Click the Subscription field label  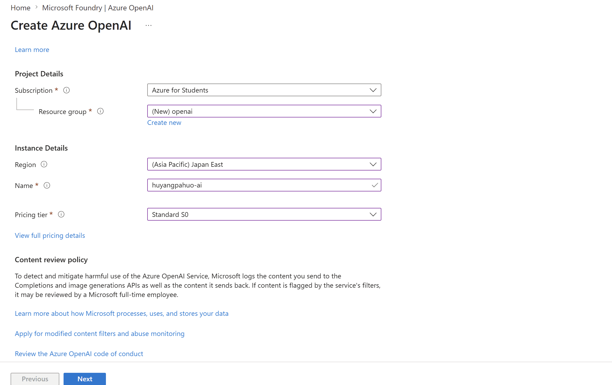[x=34, y=90]
